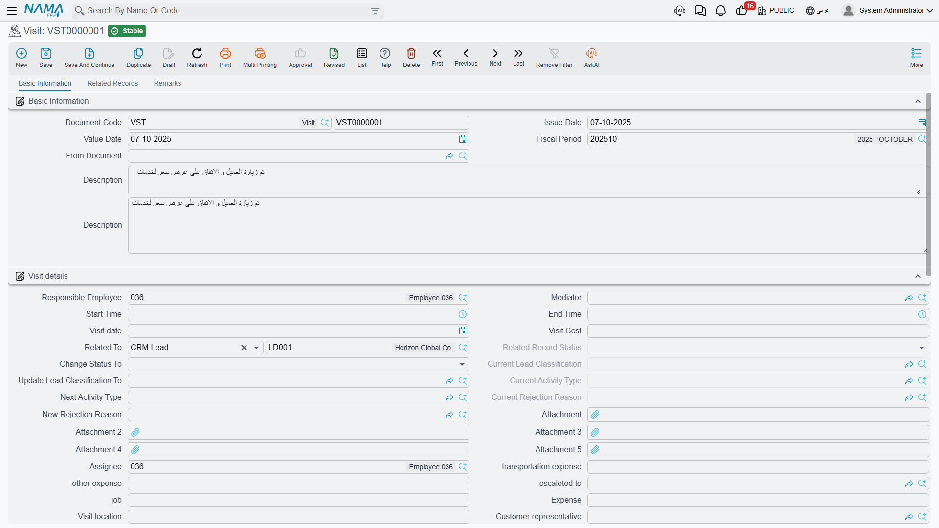Refresh the visit form

[x=197, y=58]
